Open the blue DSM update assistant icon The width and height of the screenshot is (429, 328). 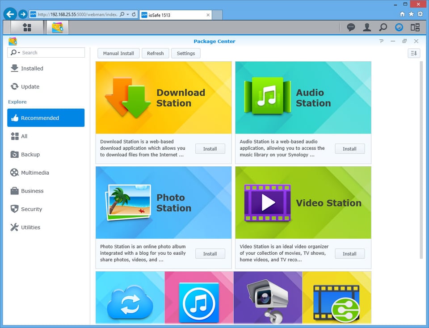pos(399,27)
